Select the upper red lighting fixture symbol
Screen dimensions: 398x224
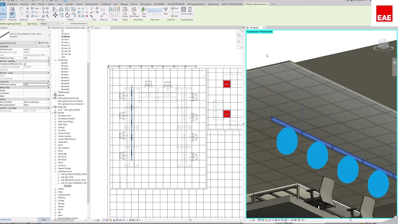point(227,84)
